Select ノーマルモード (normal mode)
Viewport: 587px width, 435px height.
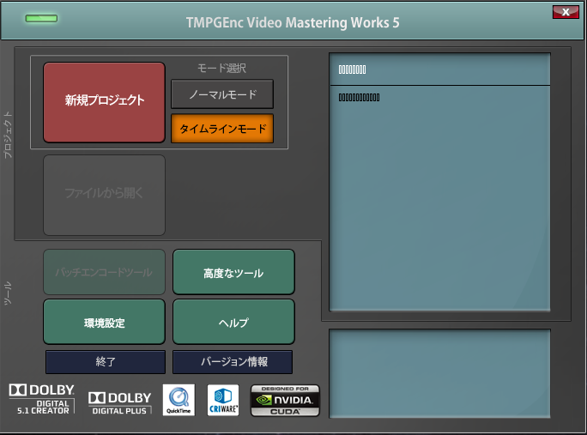coord(222,94)
